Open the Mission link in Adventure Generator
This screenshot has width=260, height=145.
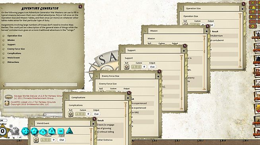pos(11,40)
